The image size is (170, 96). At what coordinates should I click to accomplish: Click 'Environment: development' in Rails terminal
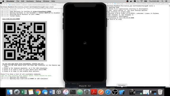point(118,16)
